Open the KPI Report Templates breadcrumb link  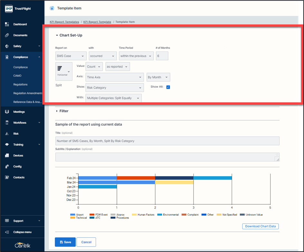click(x=64, y=22)
